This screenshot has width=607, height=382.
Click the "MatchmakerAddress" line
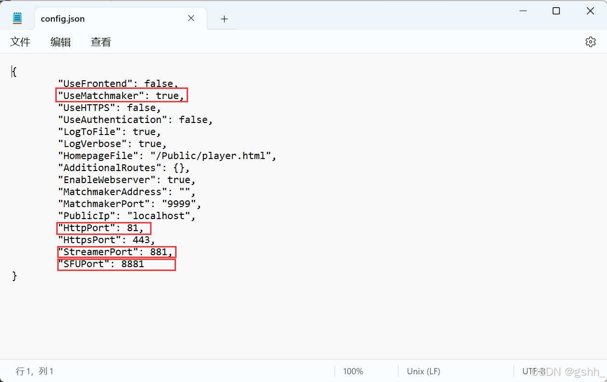point(126,192)
